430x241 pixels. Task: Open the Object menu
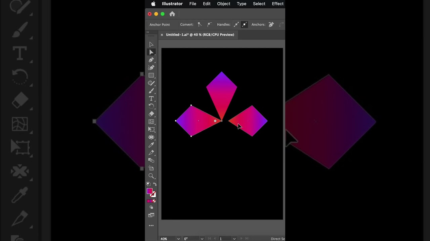(x=224, y=4)
